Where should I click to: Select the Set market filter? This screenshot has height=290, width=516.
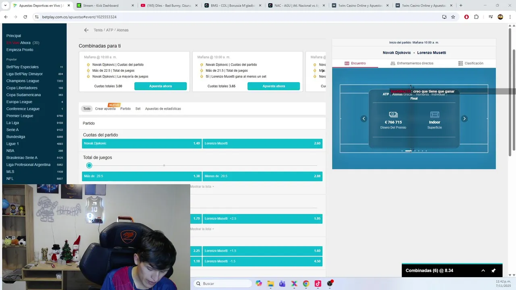(138, 109)
